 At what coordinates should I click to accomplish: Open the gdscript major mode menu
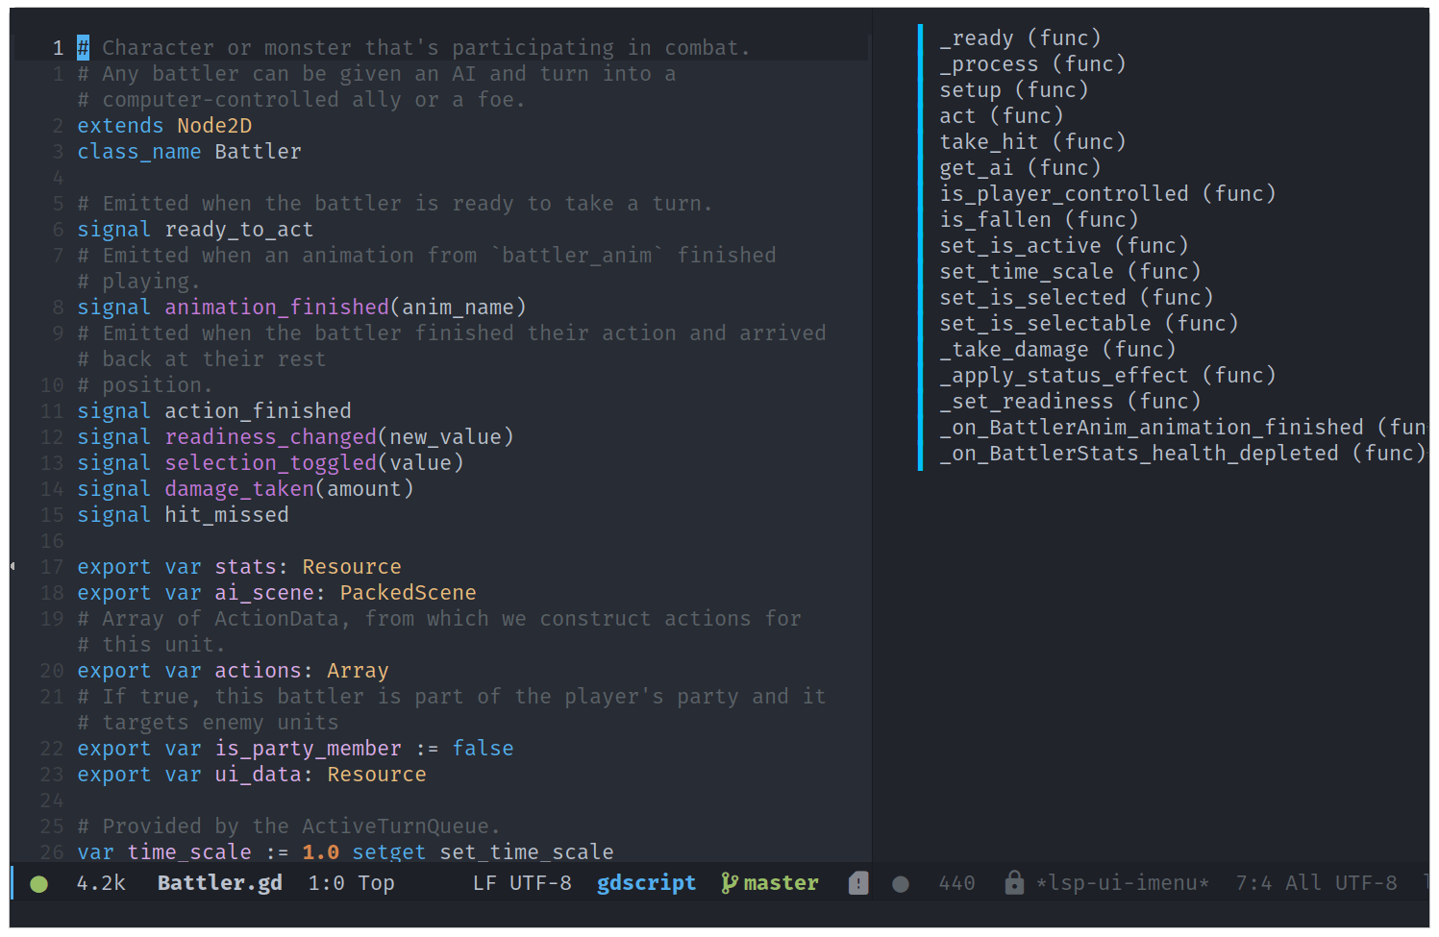(646, 883)
